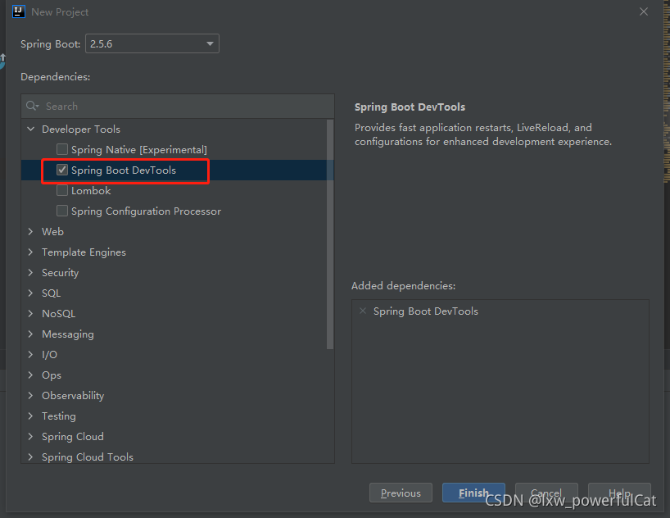Click the Cancel button
Screen dimensions: 670x518
546,493
